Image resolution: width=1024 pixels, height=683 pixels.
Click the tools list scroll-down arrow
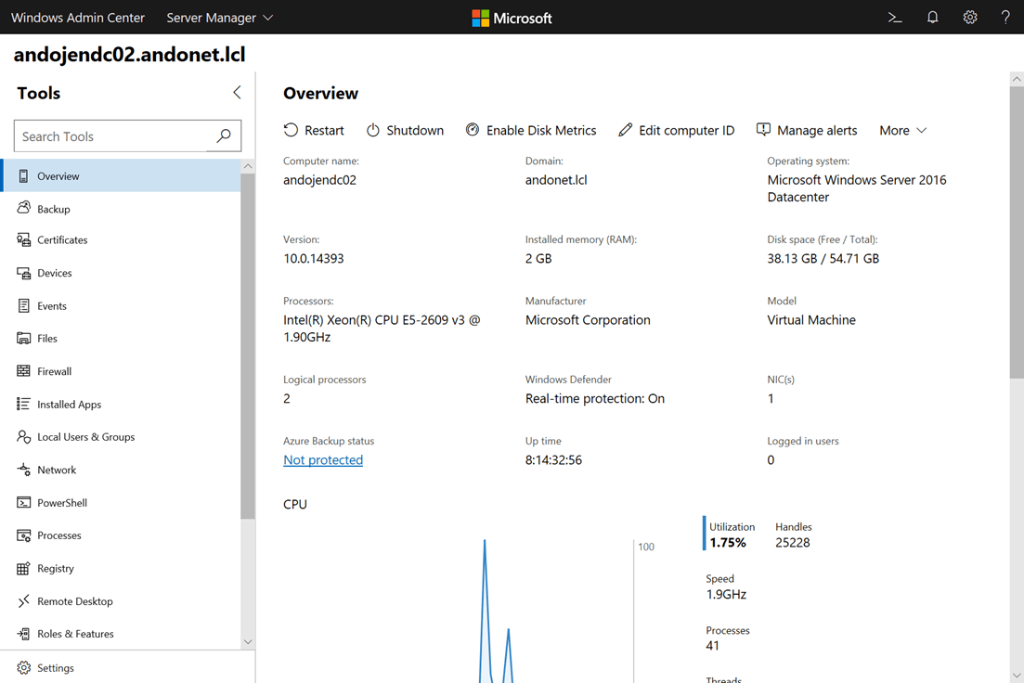pos(248,642)
